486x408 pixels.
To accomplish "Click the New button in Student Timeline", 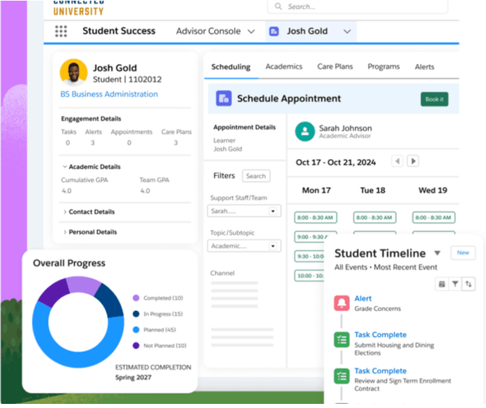I will (463, 253).
